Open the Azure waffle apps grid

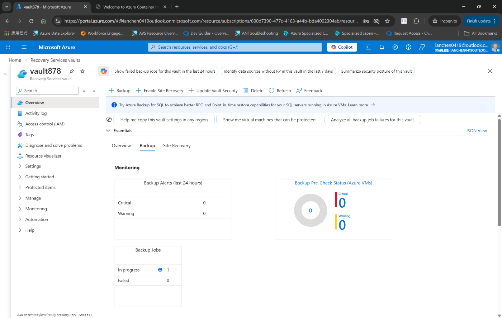pyautogui.click(x=8, y=47)
